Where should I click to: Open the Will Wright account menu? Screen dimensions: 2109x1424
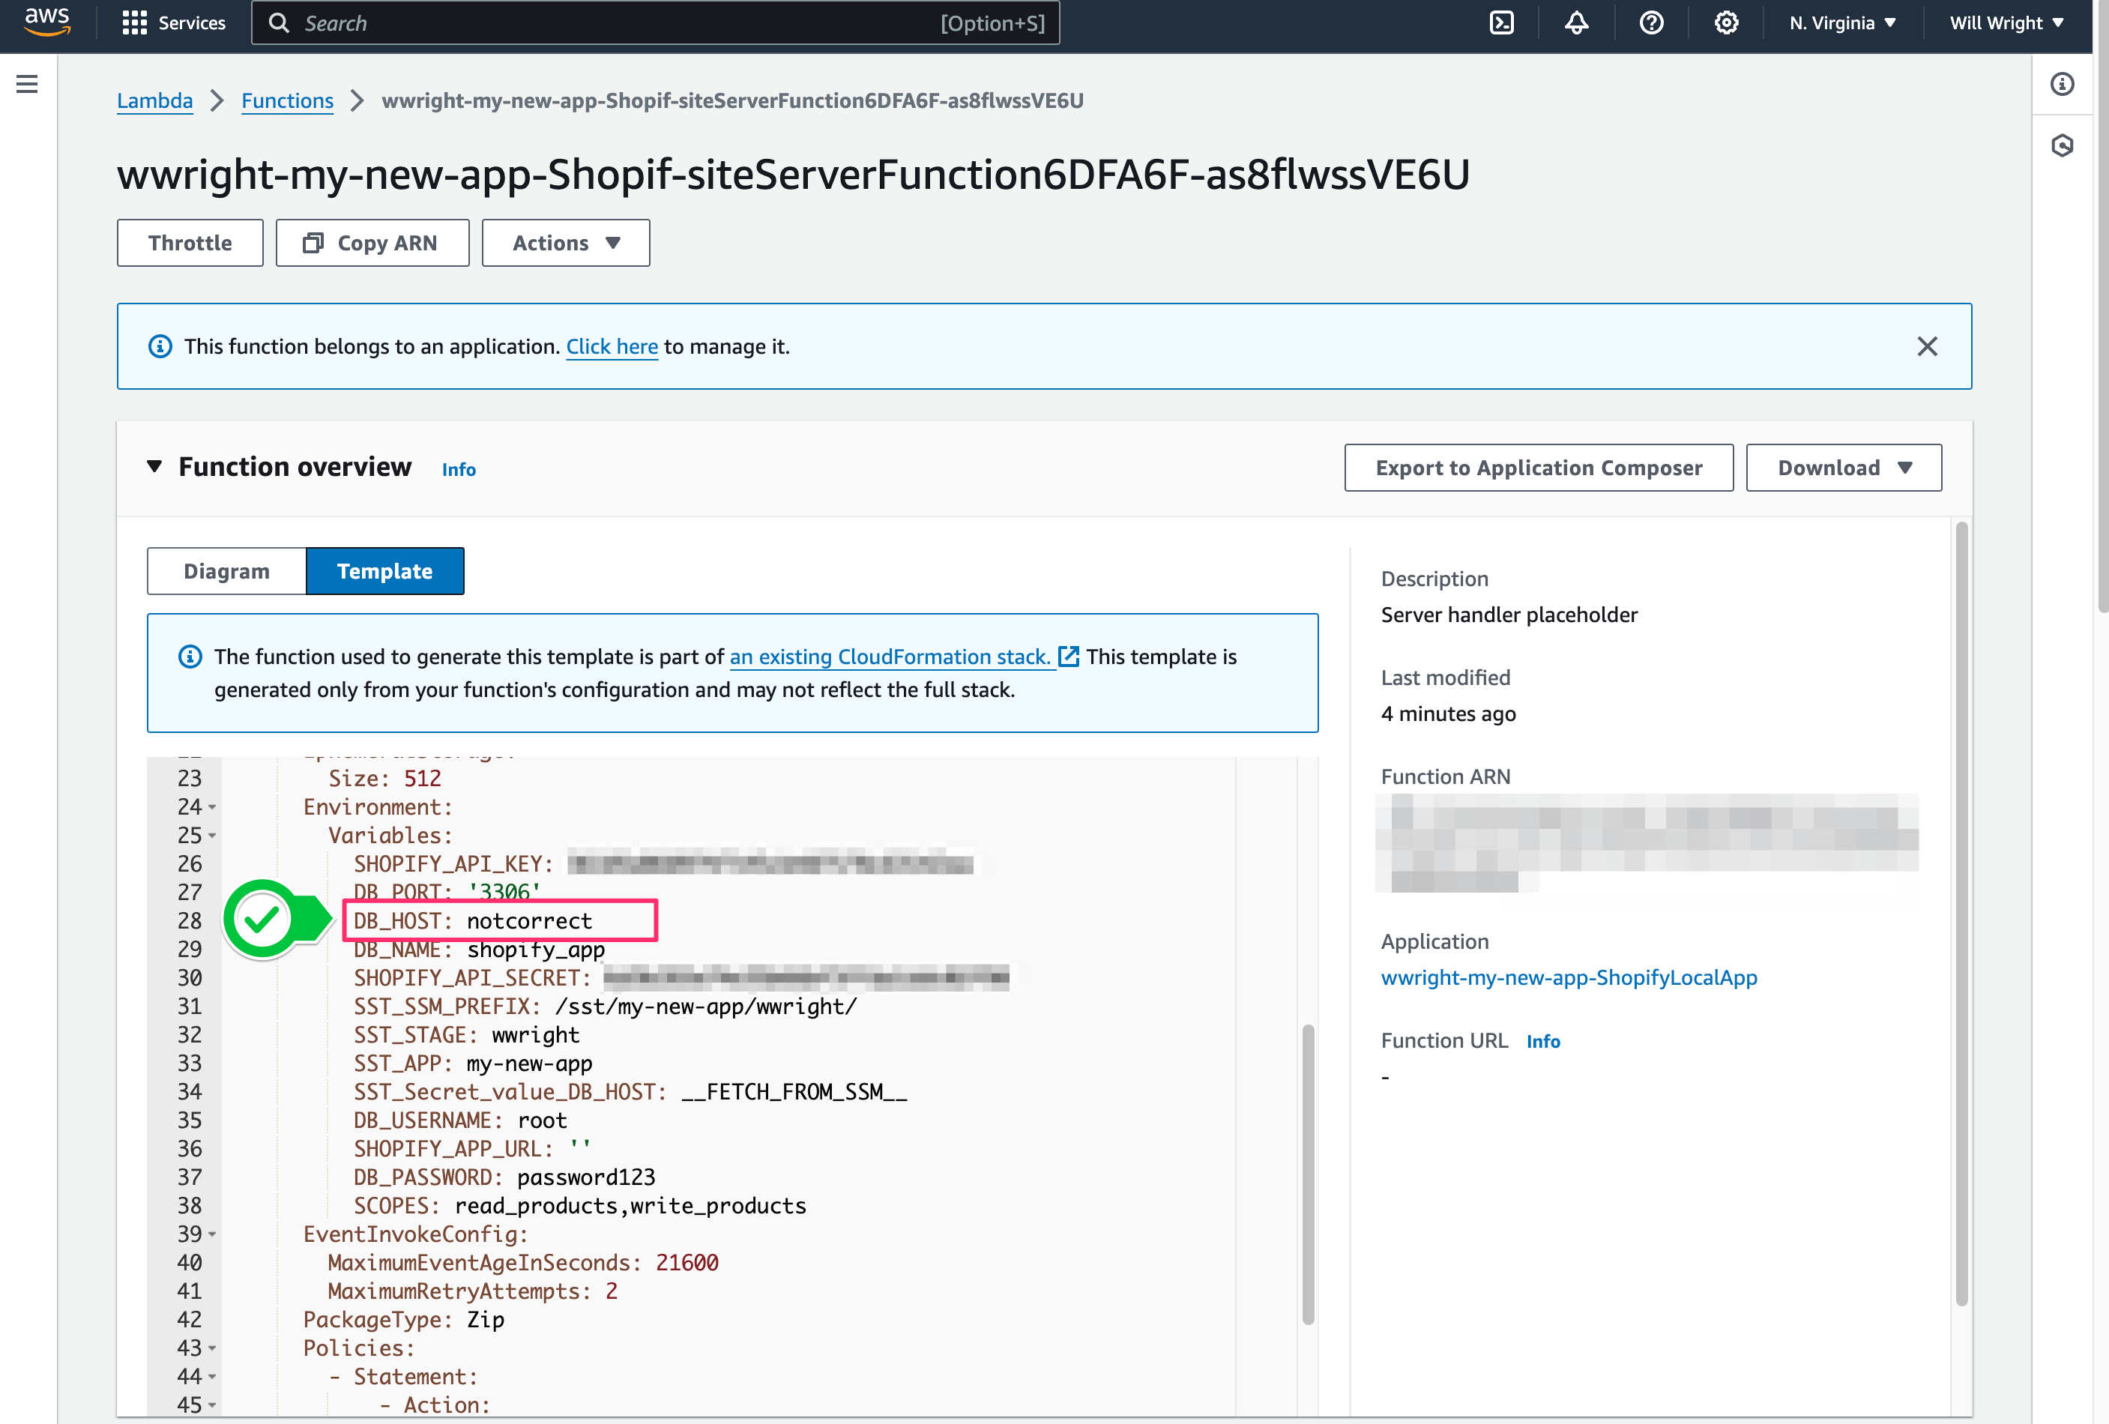tap(2006, 22)
